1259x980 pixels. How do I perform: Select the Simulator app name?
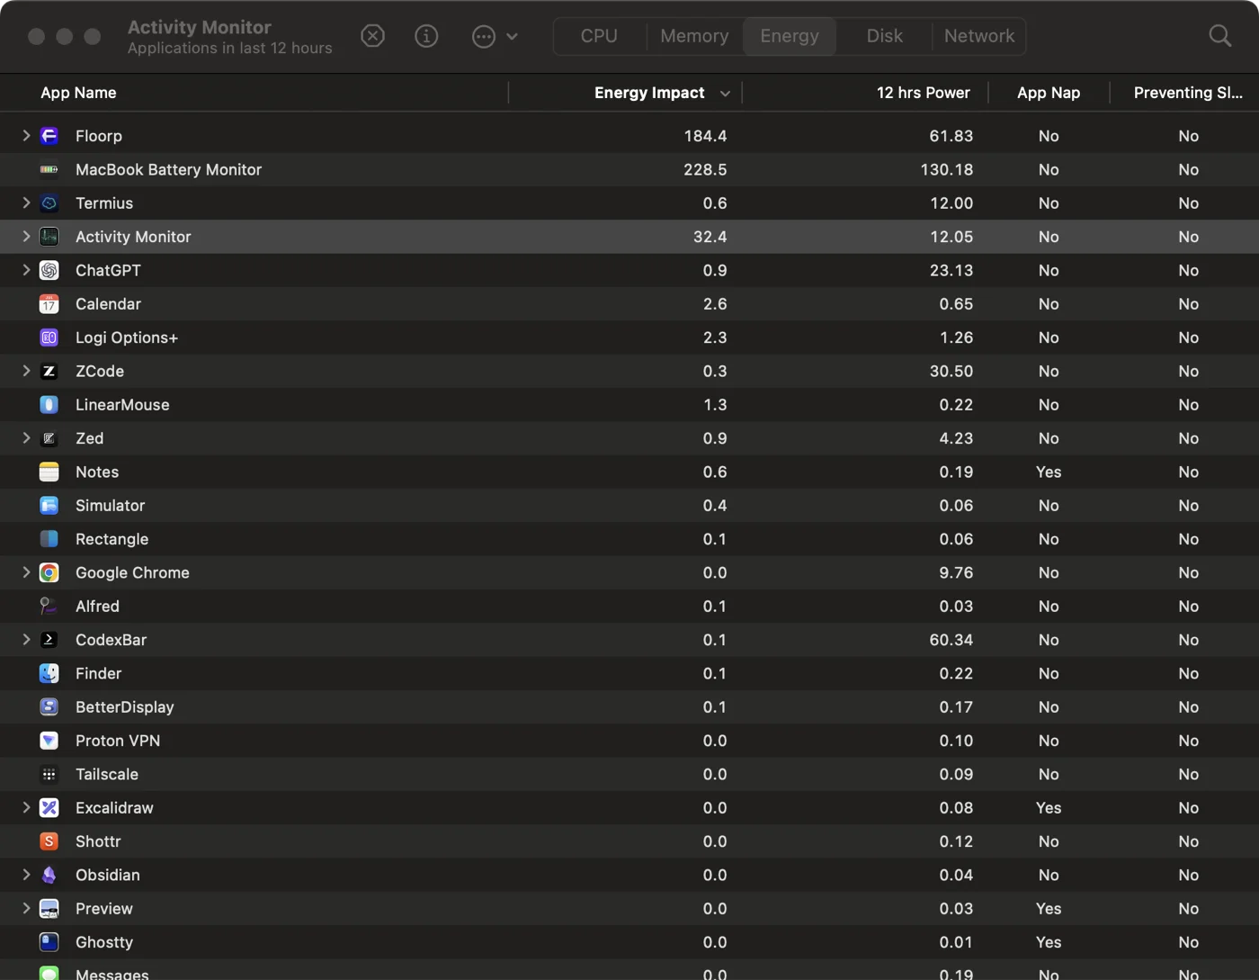click(x=110, y=506)
